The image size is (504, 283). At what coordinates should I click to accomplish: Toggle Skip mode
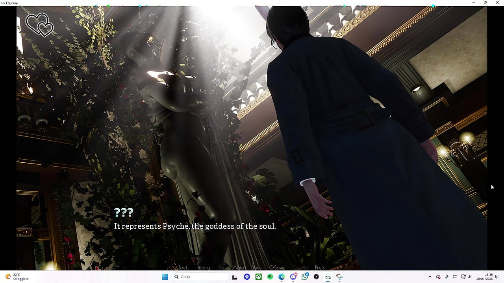pos(222,268)
